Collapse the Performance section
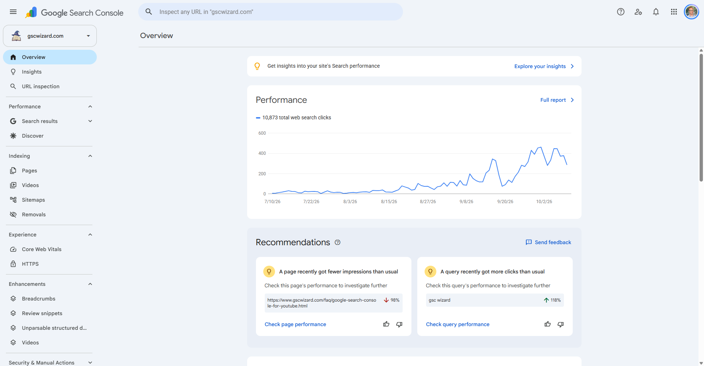Image resolution: width=704 pixels, height=366 pixels. pos(90,107)
